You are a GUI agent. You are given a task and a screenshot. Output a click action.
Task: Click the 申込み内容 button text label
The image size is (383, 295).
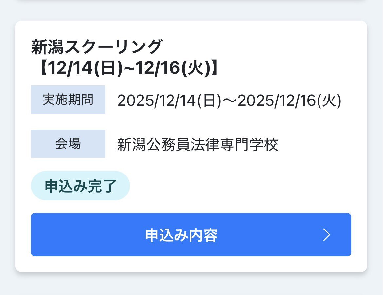tap(181, 235)
